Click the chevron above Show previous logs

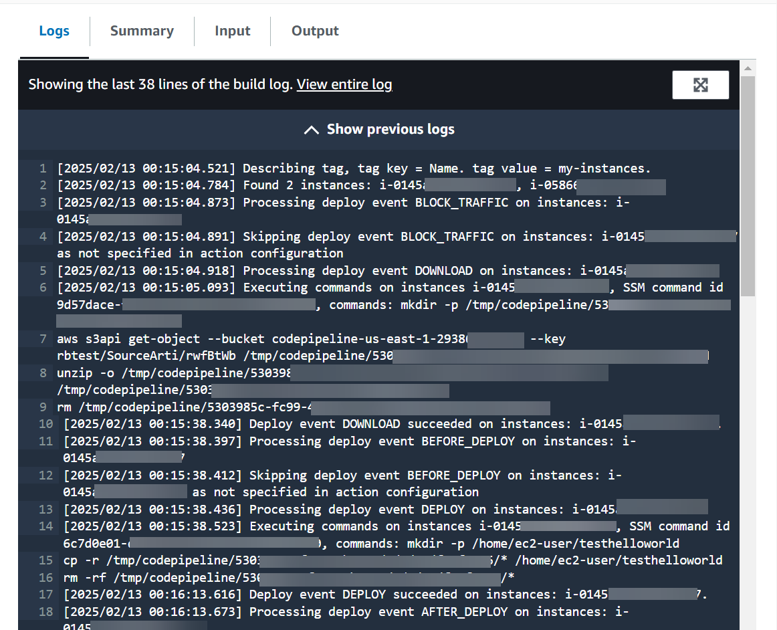(x=311, y=129)
